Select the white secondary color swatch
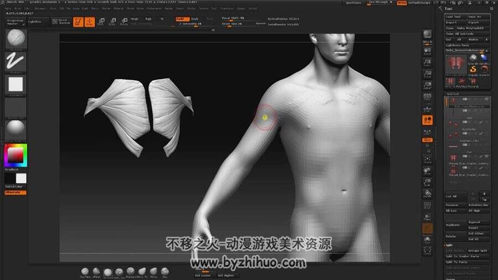498x280 pixels. point(21,178)
